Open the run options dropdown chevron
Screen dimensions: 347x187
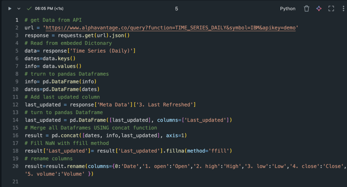[x=19, y=8]
